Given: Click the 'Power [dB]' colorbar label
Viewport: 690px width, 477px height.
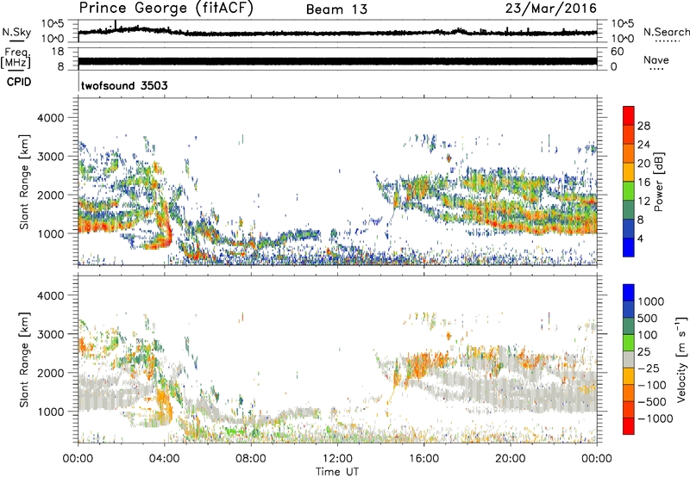Looking at the screenshot, I should pos(658,182).
